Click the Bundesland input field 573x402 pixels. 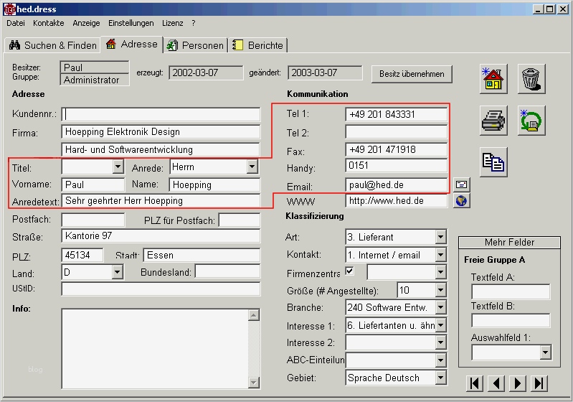click(227, 272)
